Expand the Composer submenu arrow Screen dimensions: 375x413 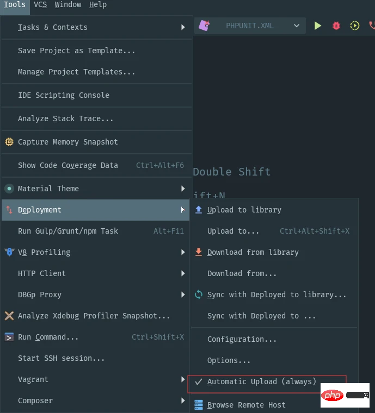point(183,401)
